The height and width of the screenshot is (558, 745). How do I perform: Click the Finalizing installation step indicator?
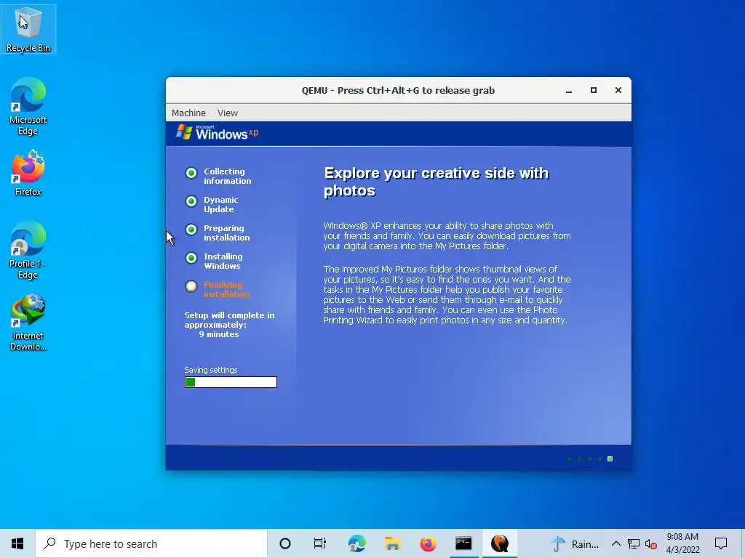click(191, 286)
